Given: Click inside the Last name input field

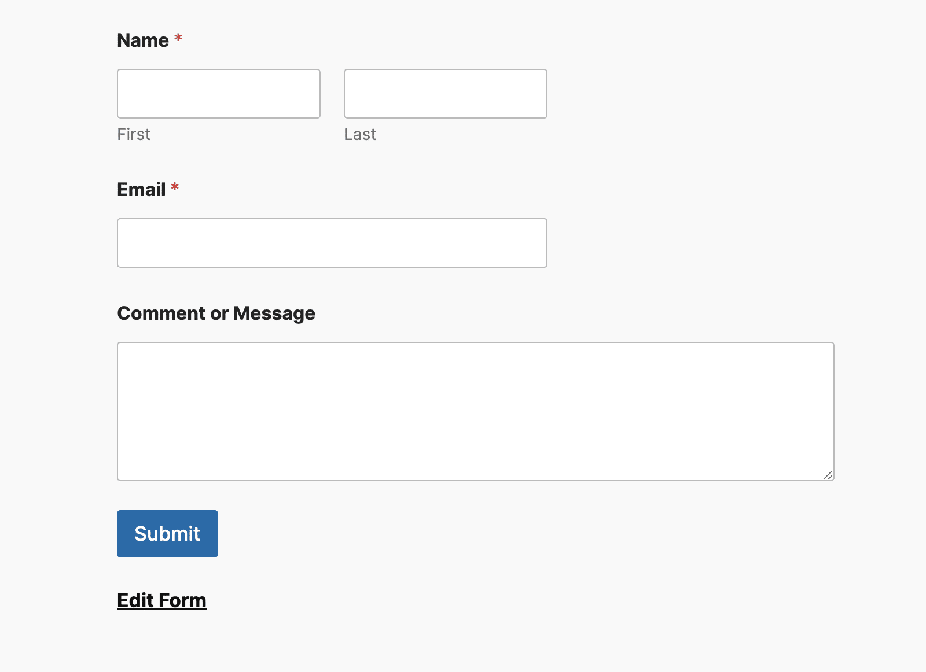Looking at the screenshot, I should [445, 93].
